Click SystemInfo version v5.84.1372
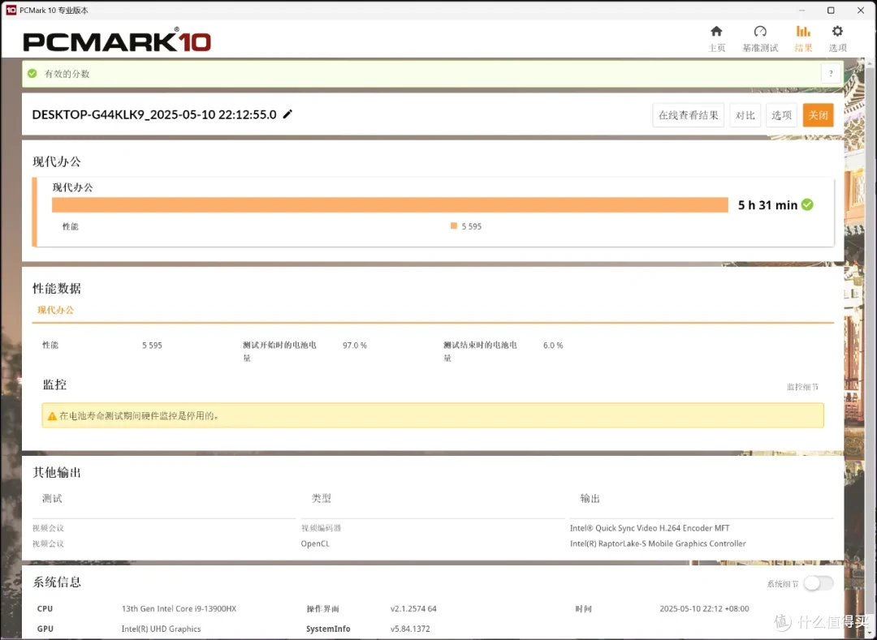The image size is (877, 640). pos(410,629)
